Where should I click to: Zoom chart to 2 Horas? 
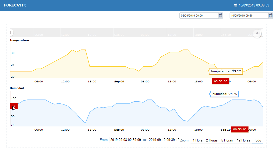(212, 140)
